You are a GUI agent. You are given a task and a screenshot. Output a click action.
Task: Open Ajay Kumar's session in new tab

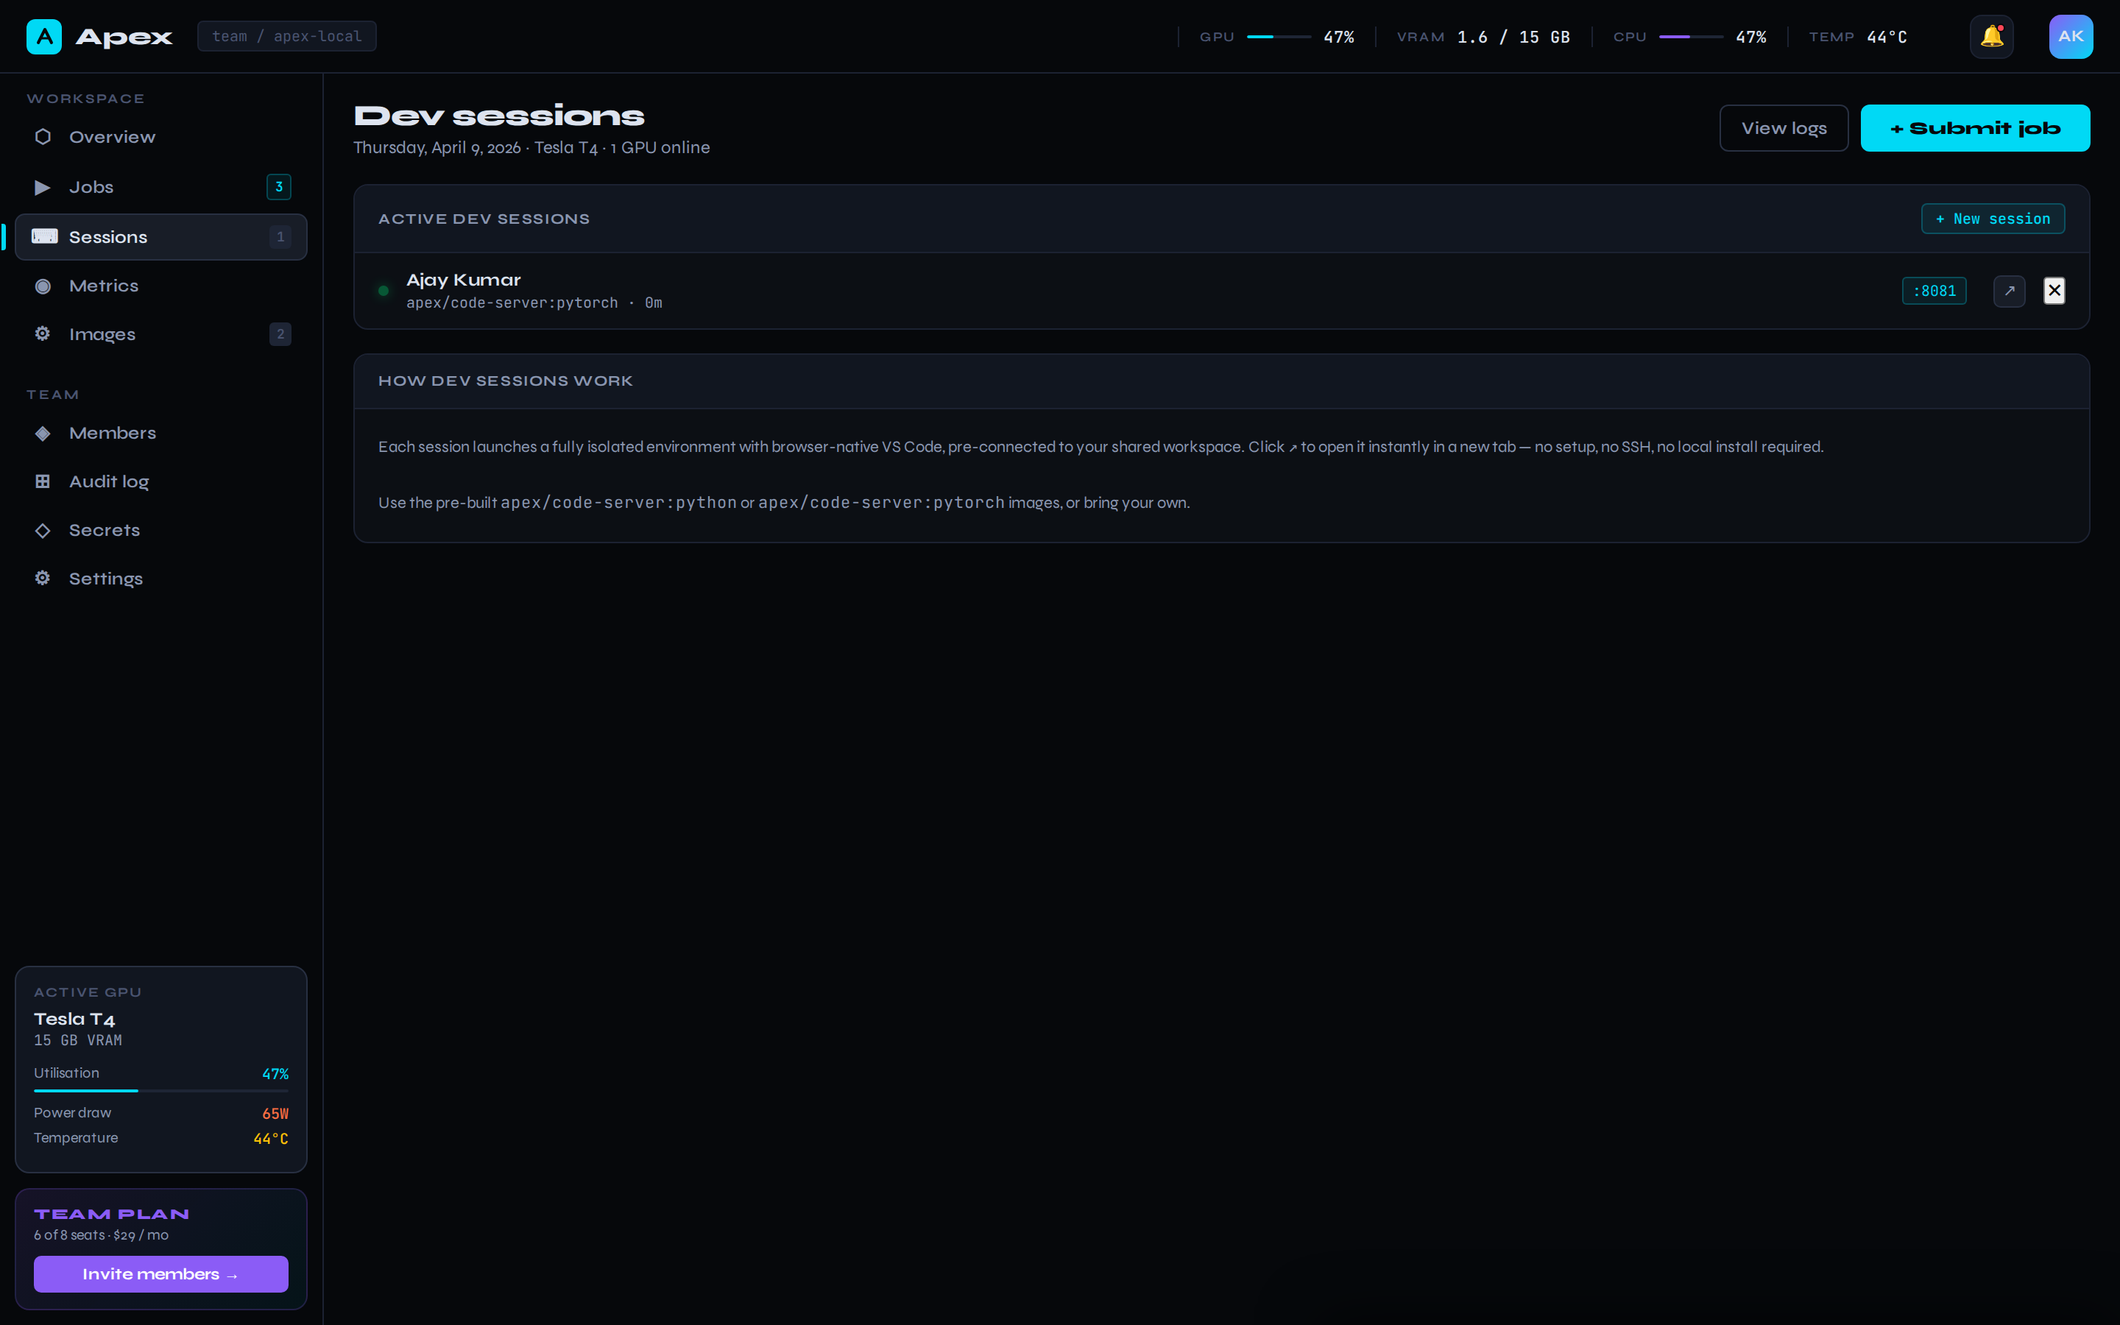[x=2009, y=290]
